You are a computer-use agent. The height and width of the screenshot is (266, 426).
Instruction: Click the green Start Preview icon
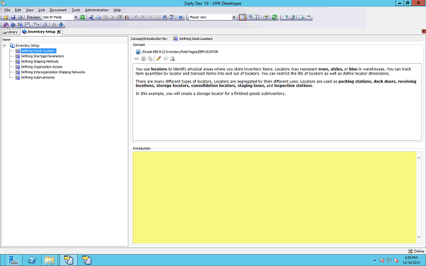[x=83, y=17]
